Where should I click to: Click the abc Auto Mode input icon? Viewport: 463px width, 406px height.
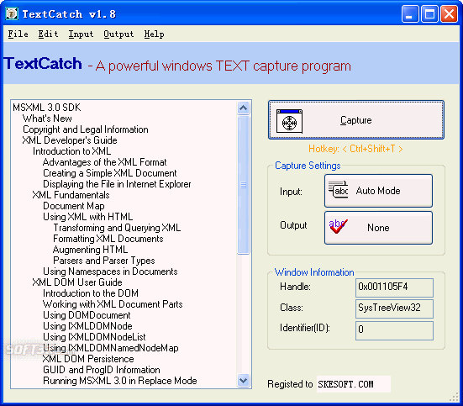[x=339, y=189]
